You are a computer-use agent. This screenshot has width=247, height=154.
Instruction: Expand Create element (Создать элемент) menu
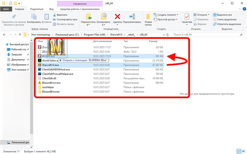click(x=167, y=15)
